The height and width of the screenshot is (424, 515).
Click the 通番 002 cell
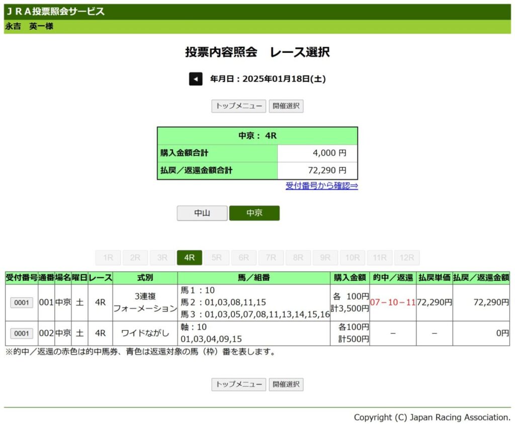point(46,333)
